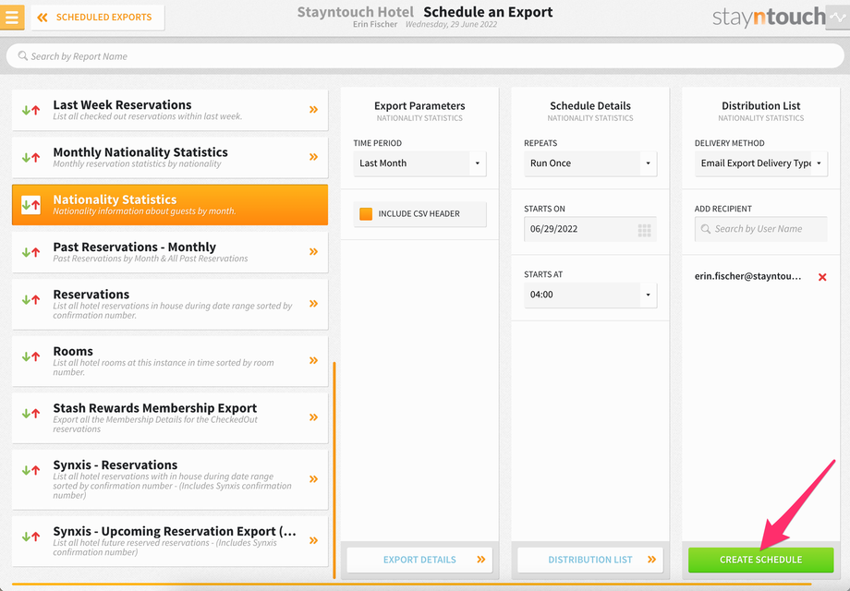The width and height of the screenshot is (850, 591).
Task: Open chevron for Synxis - Reservations
Action: (x=313, y=479)
